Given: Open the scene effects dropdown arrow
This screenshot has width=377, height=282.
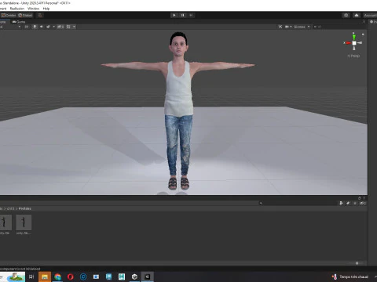Looking at the screenshot, I should (54, 27).
